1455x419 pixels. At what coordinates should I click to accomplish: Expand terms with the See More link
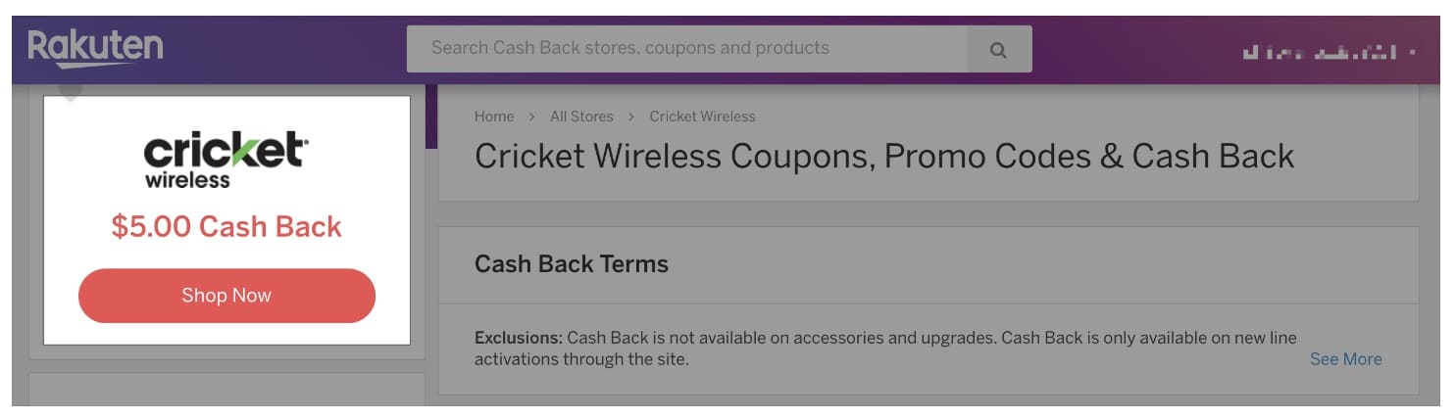click(1345, 359)
